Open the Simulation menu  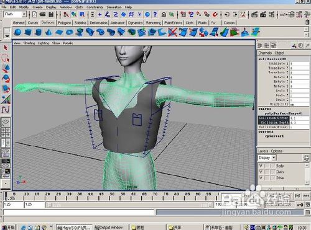[114, 7]
